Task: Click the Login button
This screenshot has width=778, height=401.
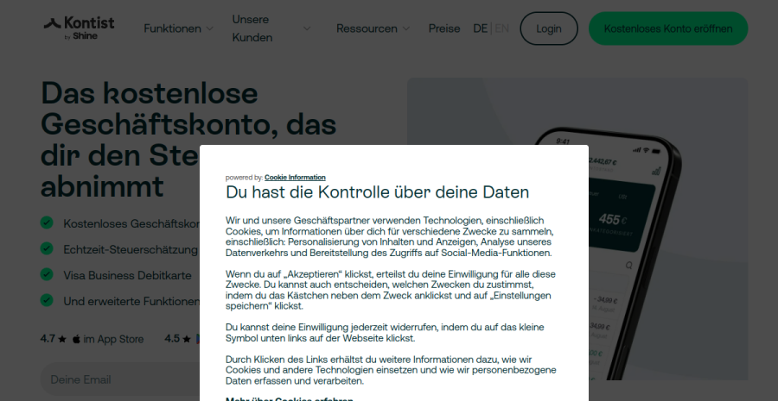Action: coord(549,28)
